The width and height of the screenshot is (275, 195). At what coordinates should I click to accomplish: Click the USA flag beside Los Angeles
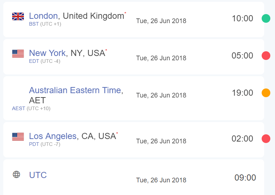coord(18,136)
